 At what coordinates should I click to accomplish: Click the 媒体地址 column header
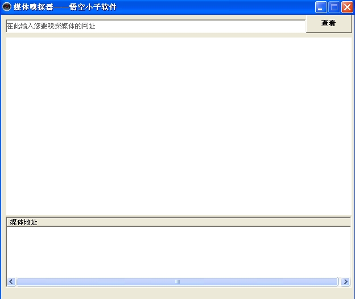pyautogui.click(x=23, y=222)
